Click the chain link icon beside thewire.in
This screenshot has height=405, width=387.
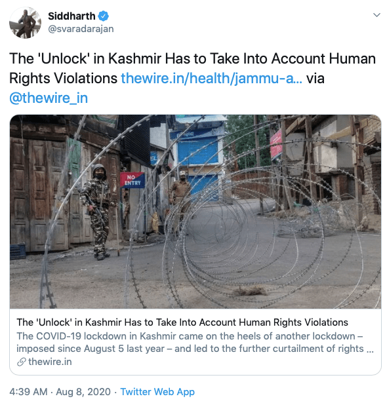[22, 362]
